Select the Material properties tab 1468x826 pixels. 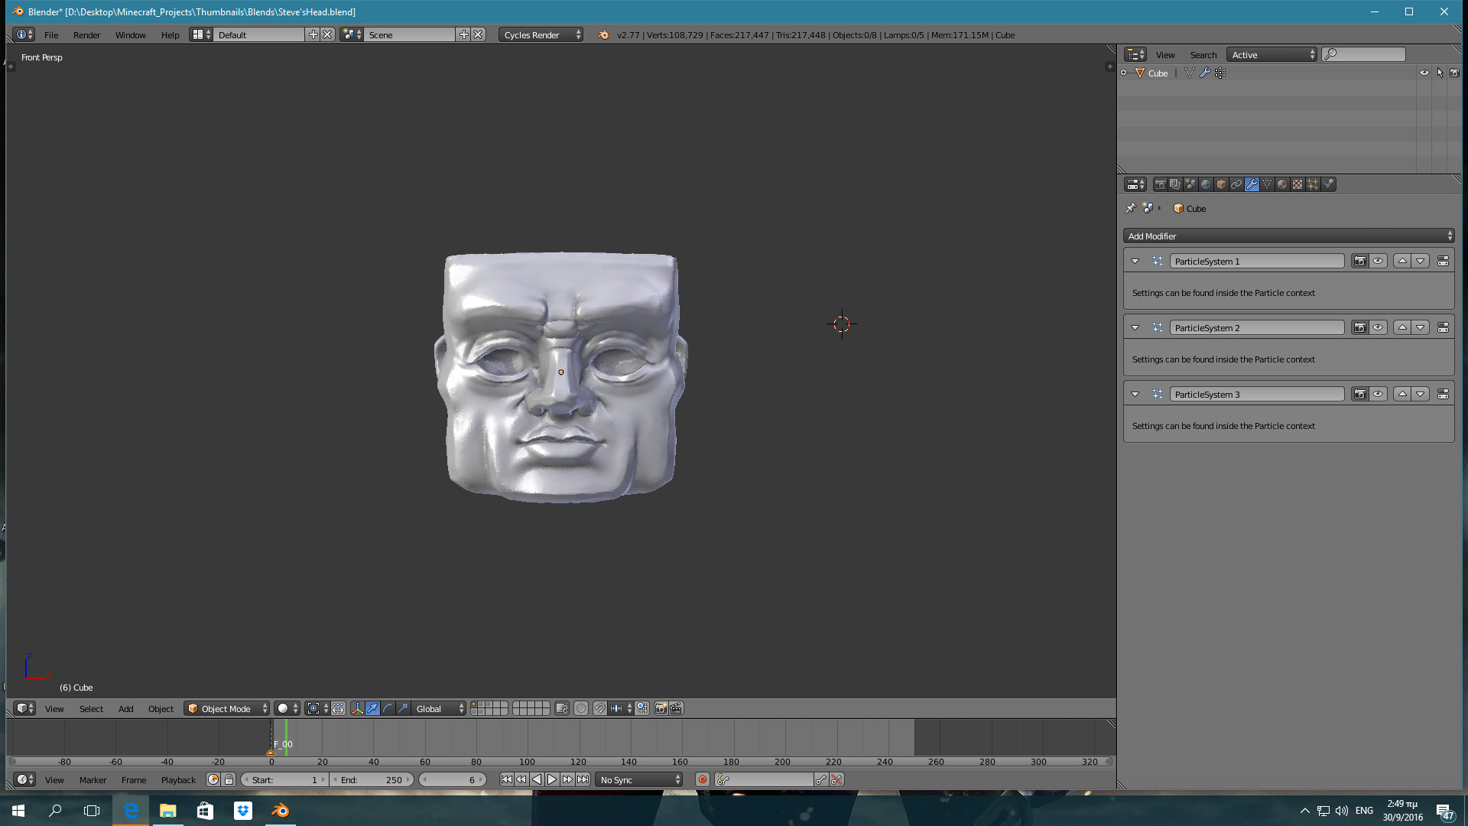(x=1282, y=184)
